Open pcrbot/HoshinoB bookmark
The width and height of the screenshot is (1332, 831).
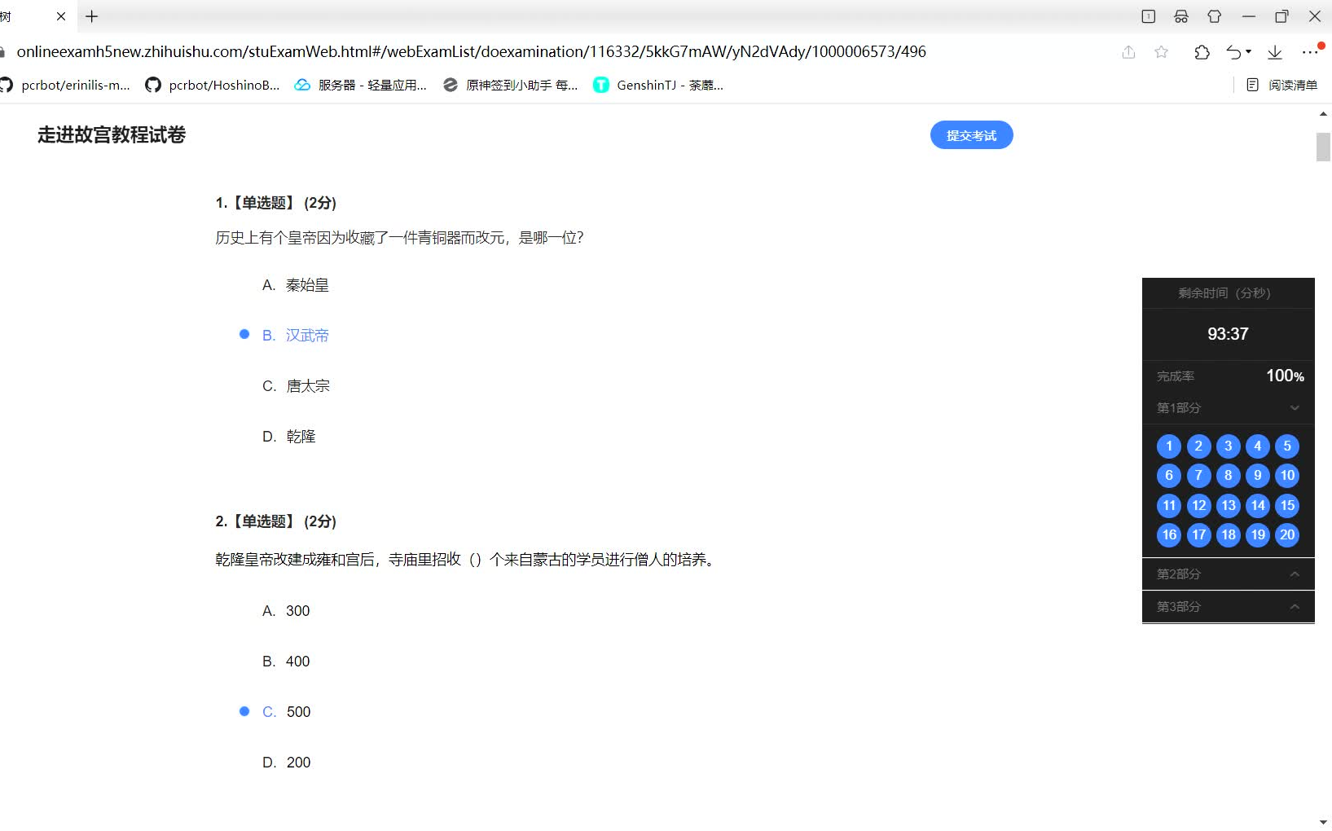212,85
